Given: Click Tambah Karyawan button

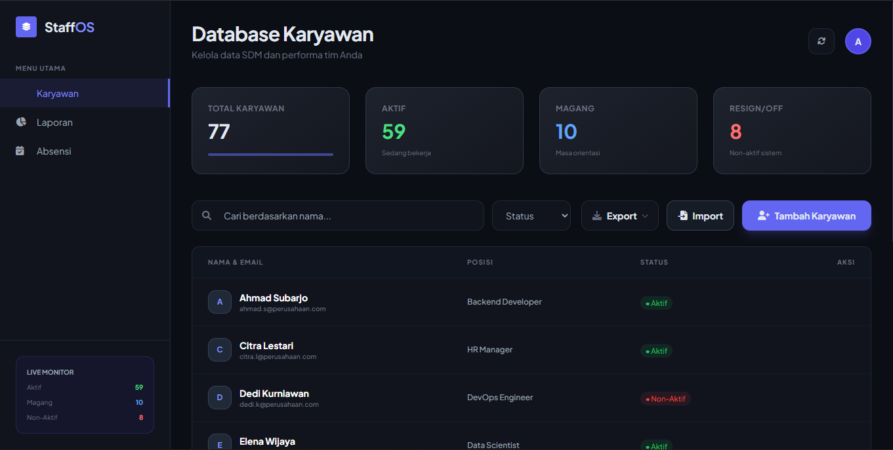Looking at the screenshot, I should click(806, 216).
